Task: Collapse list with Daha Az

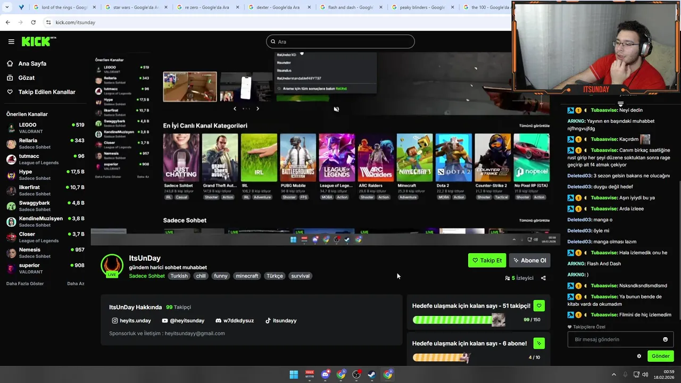Action: click(76, 284)
